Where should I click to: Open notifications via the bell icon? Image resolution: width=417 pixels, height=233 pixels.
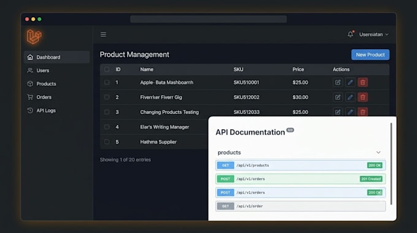[x=351, y=34]
